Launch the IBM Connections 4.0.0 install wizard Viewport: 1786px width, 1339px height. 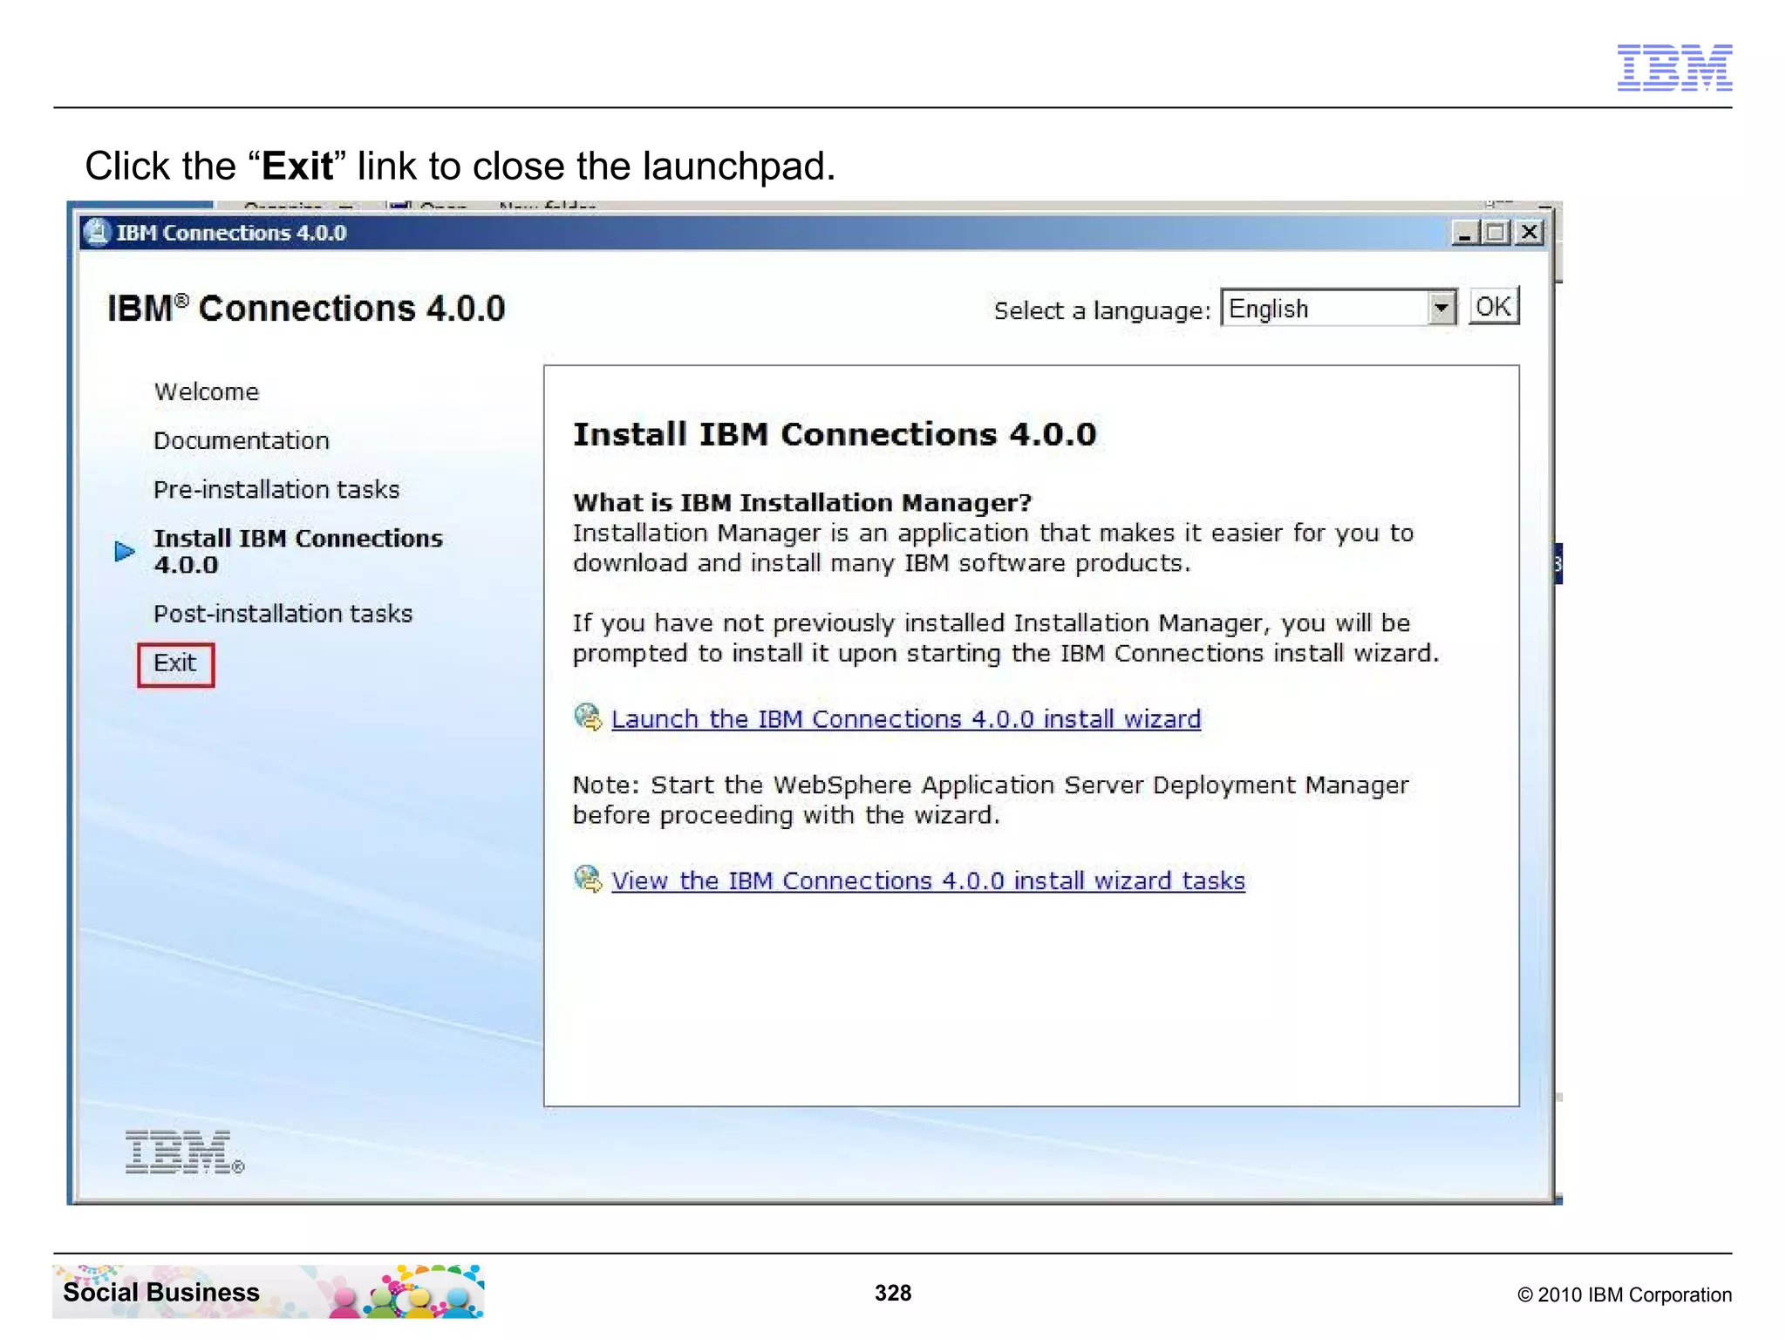[x=906, y=719]
